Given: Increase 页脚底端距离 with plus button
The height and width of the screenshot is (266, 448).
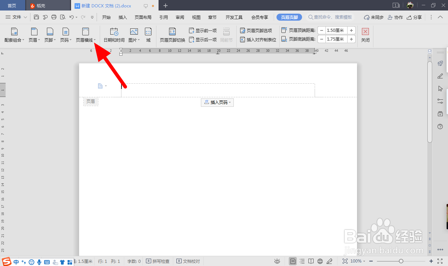Looking at the screenshot, I should tap(351, 39).
